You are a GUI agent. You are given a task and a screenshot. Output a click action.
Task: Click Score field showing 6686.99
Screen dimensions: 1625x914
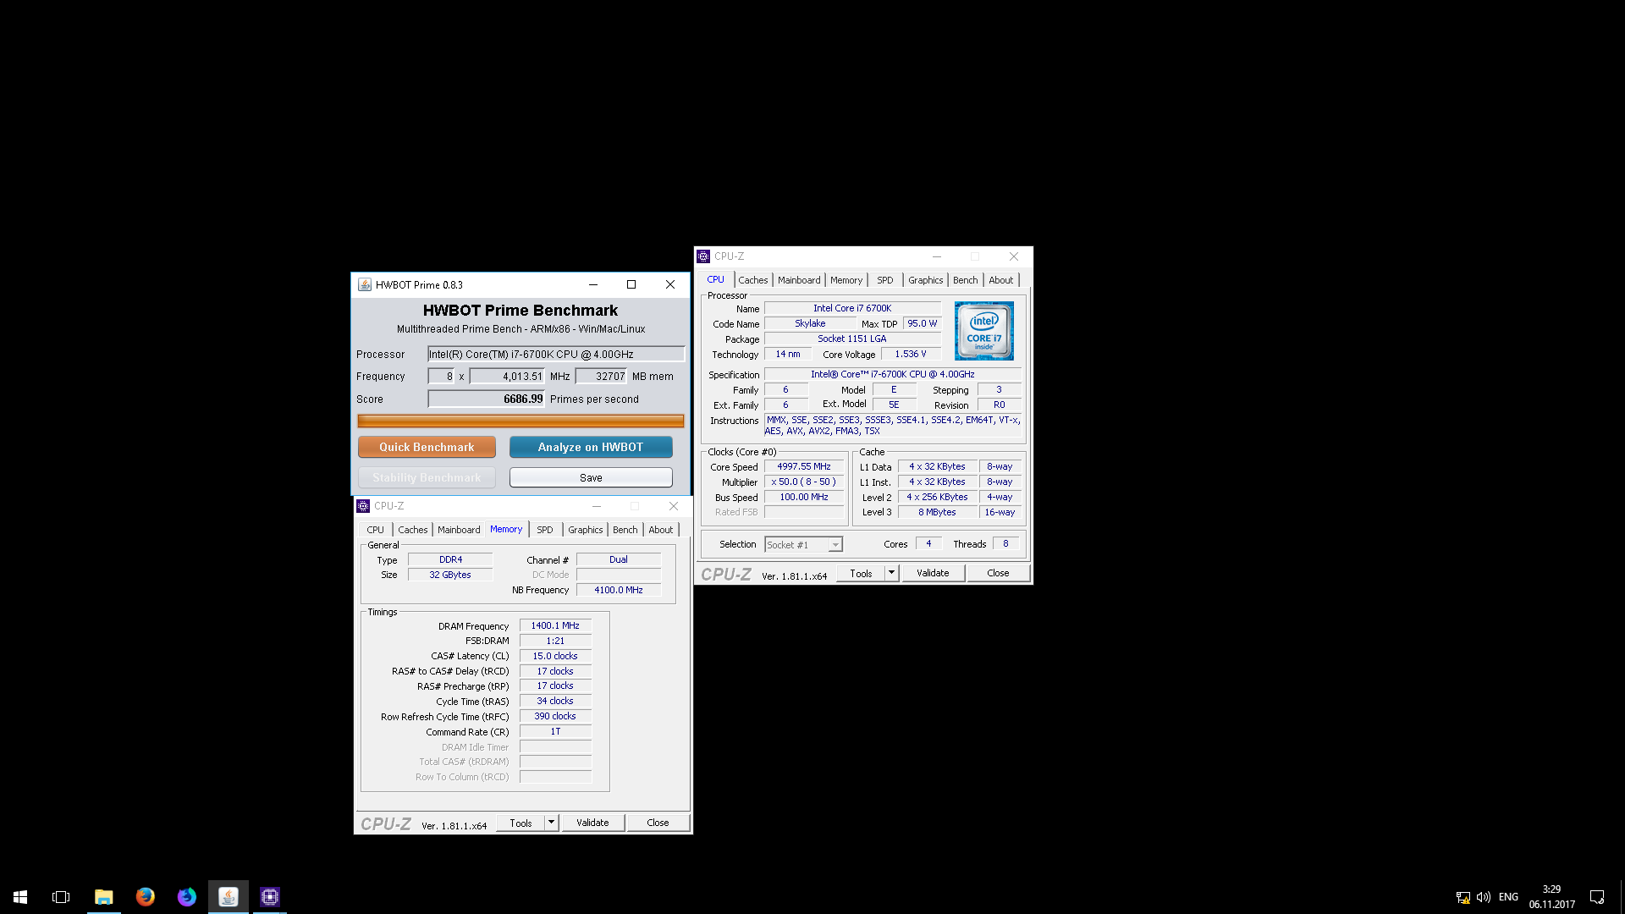pyautogui.click(x=486, y=399)
